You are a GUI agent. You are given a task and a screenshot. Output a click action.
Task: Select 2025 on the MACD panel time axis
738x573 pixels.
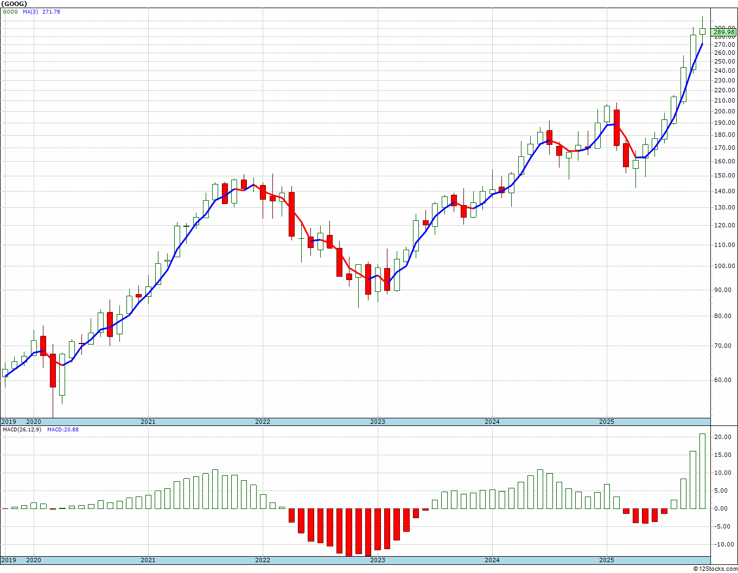pyautogui.click(x=607, y=560)
